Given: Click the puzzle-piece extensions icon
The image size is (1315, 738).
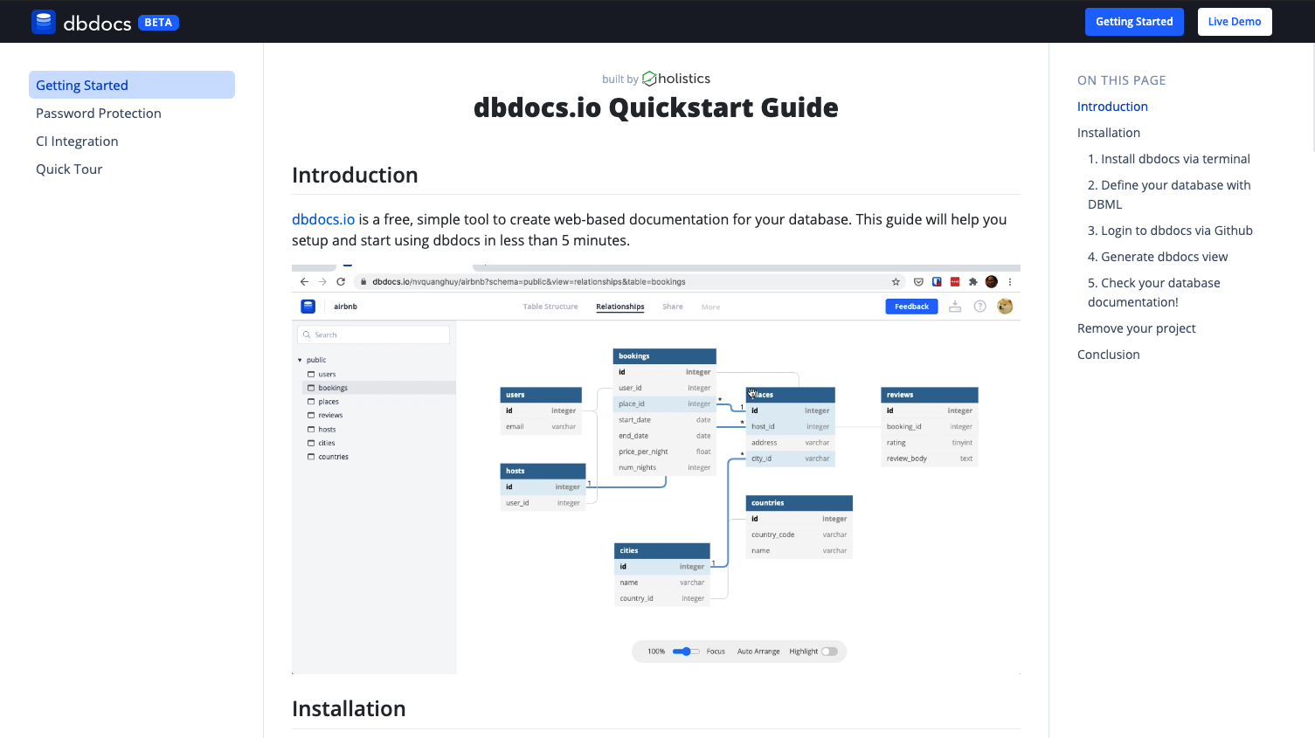Looking at the screenshot, I should pos(973,282).
